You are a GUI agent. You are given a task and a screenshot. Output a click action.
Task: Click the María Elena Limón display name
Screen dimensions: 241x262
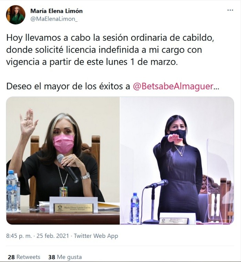(56, 11)
